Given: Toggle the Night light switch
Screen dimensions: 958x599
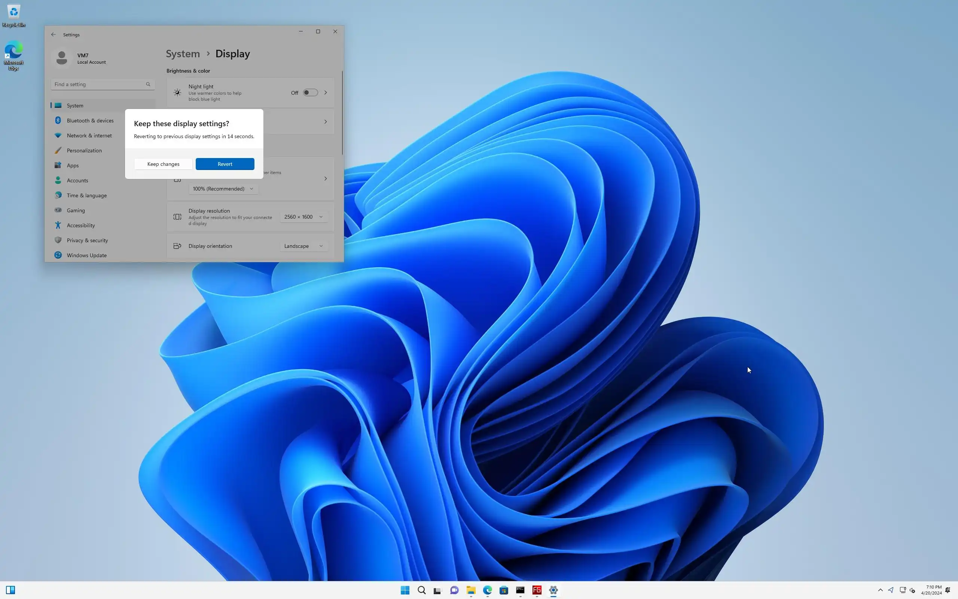Looking at the screenshot, I should tap(310, 93).
